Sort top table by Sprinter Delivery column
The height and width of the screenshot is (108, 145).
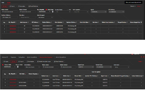tap(77, 22)
